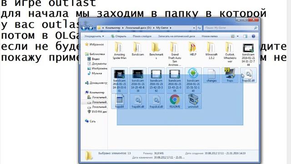
Task: Select the changes file
Action: click(211, 75)
